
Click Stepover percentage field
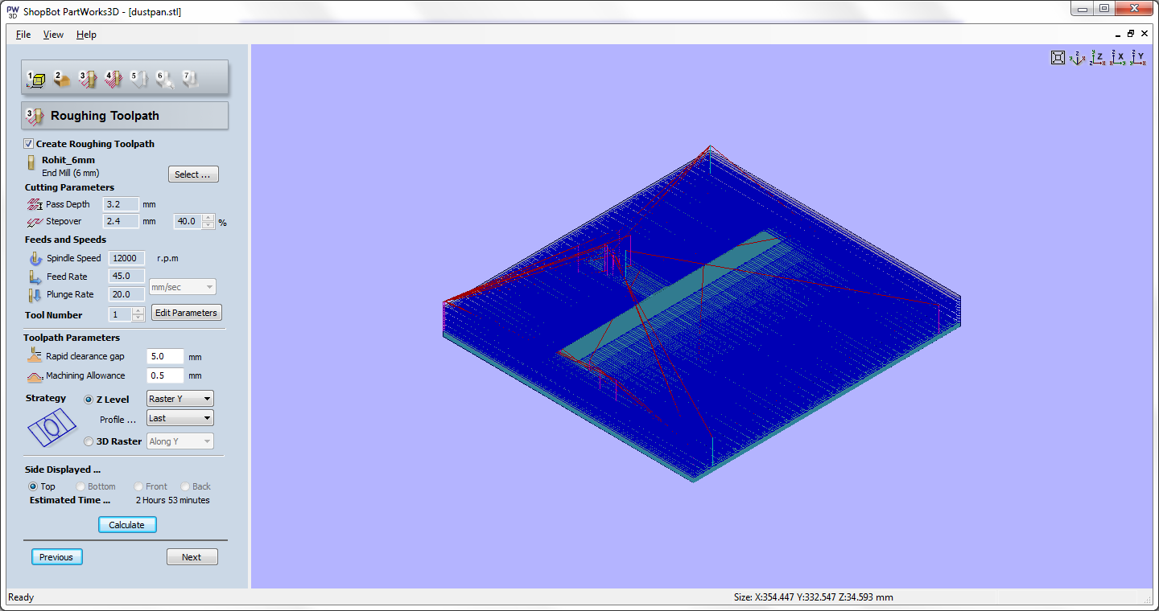[x=188, y=221]
